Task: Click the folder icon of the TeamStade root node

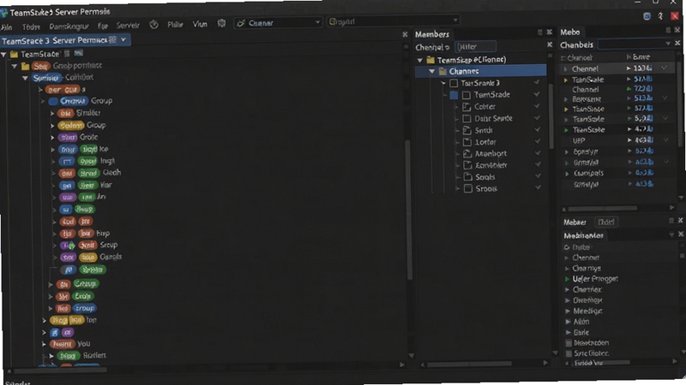Action: pyautogui.click(x=14, y=54)
